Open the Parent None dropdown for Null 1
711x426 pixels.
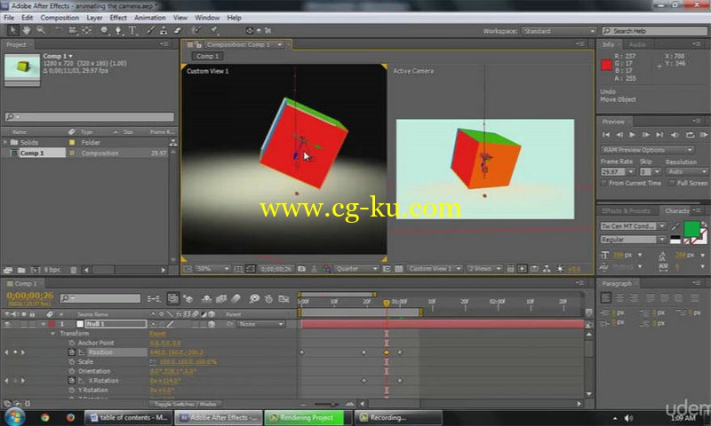[x=261, y=324]
